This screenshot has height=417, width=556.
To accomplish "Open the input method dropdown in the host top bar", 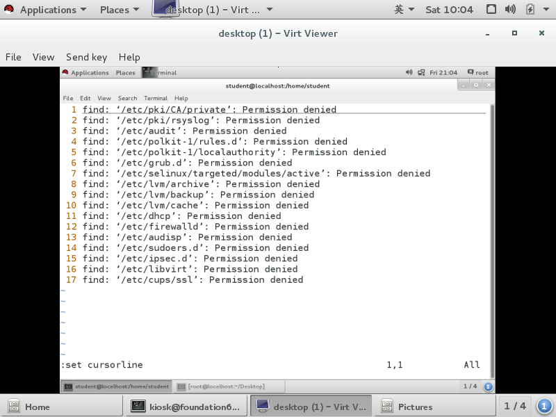I will pos(404,10).
